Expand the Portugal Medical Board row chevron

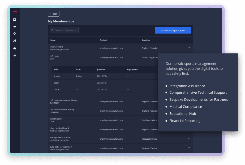[189, 138]
